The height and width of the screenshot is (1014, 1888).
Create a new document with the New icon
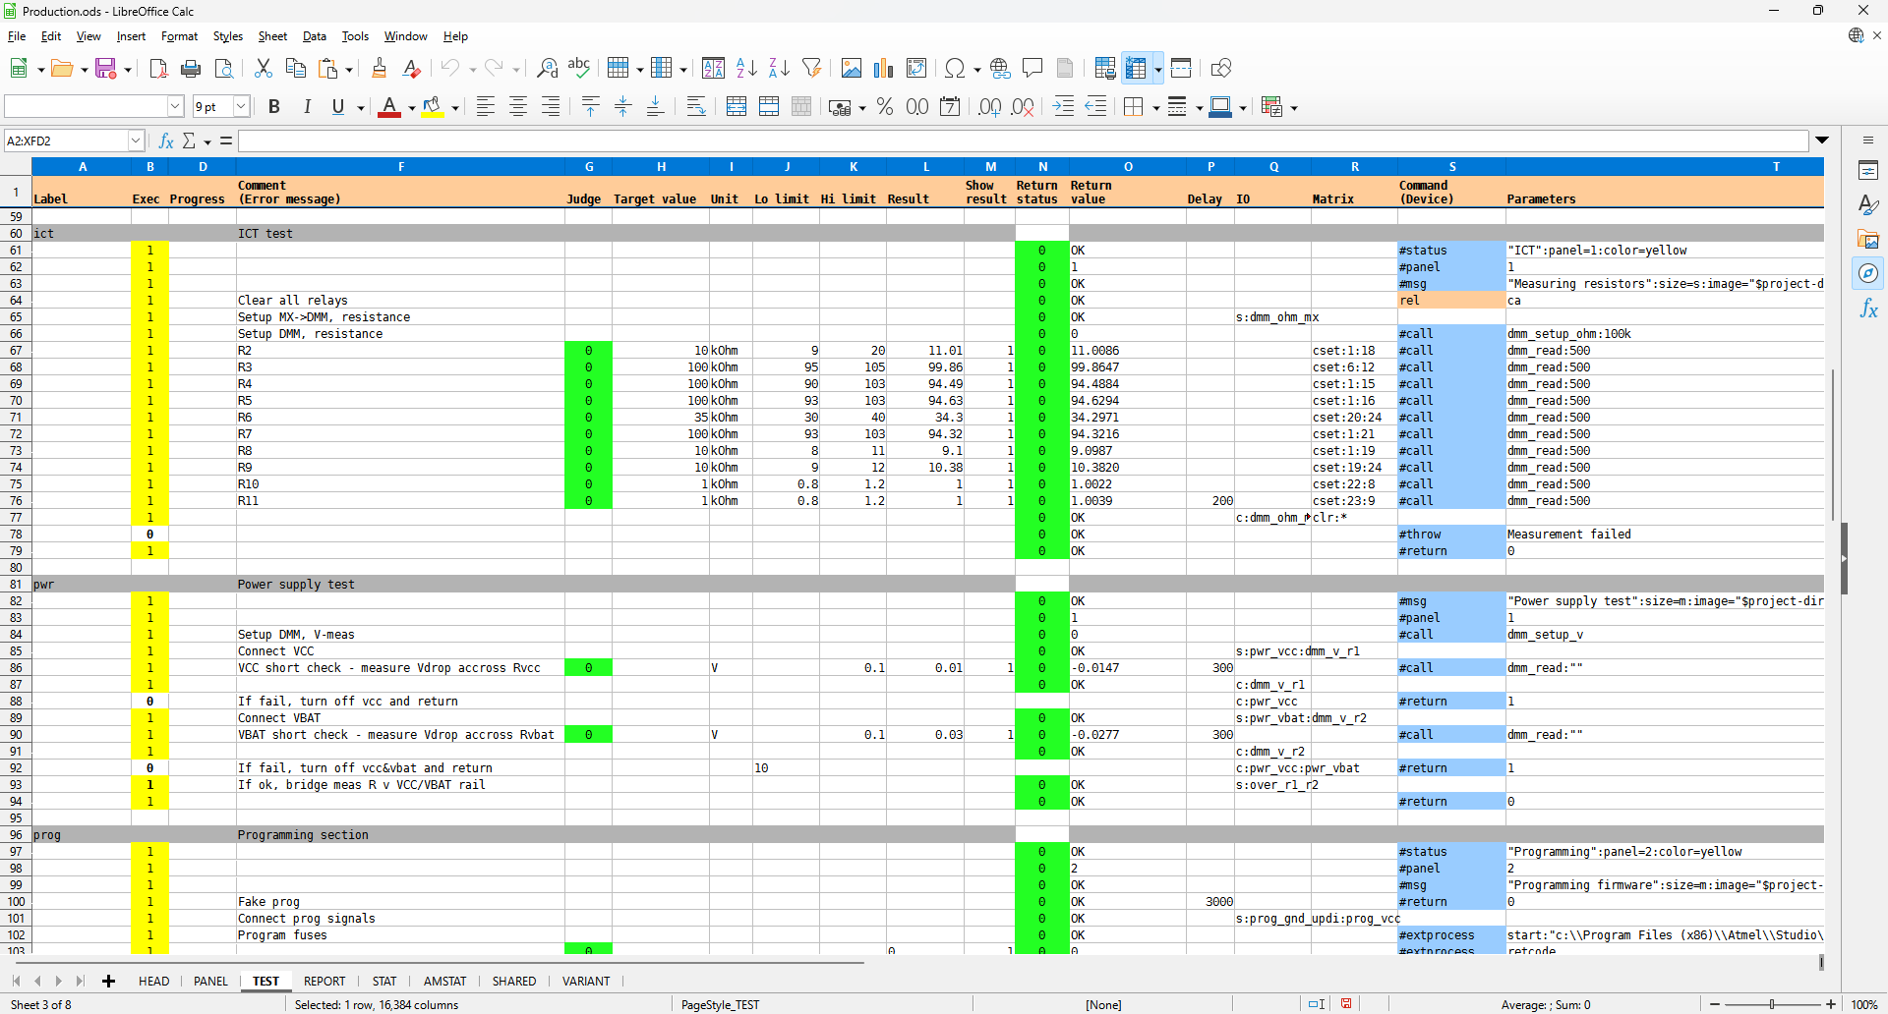coord(19,68)
